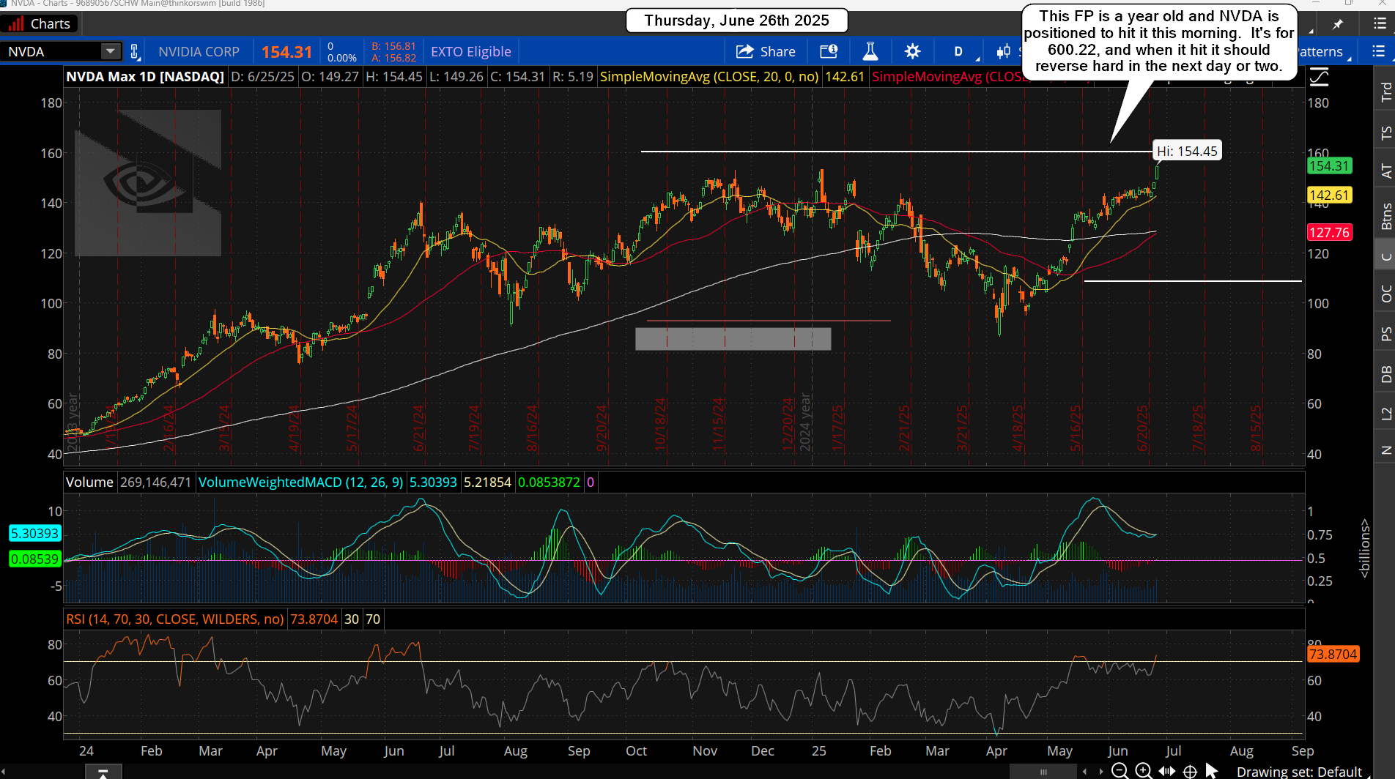This screenshot has width=1395, height=779.
Task: Open the TS sidebar tab
Action: (x=1385, y=133)
